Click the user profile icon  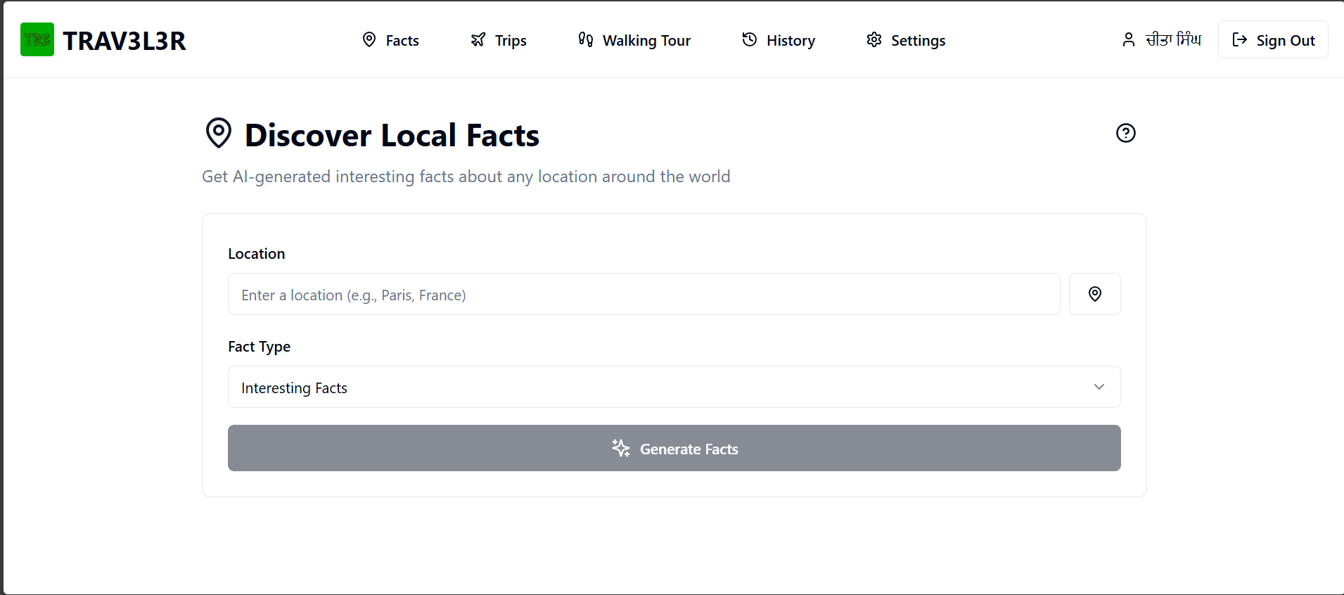click(1128, 40)
